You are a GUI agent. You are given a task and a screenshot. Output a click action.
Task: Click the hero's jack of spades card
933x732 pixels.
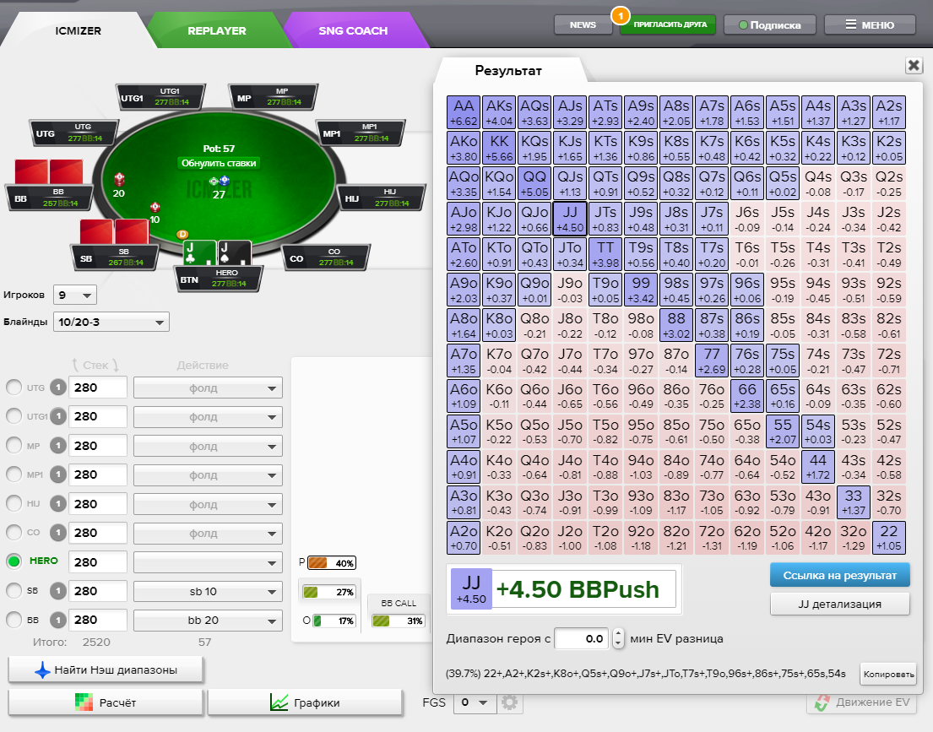pos(234,253)
